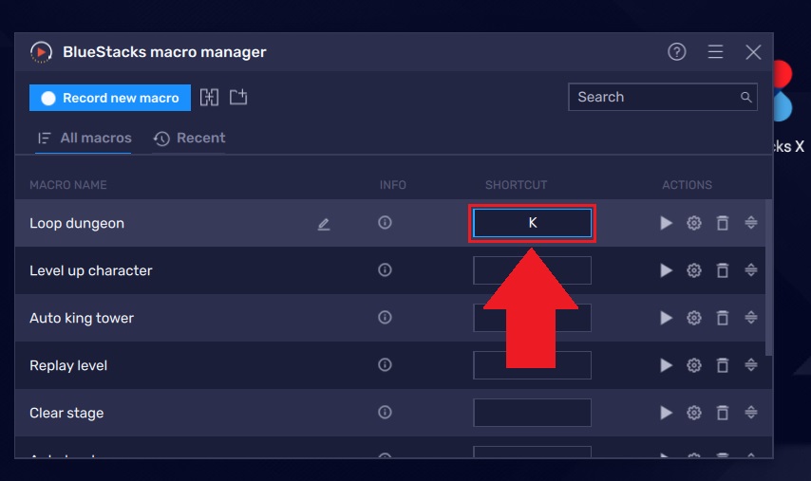Click the macro list vertical scrollbar
This screenshot has height=481, width=811.
(768, 277)
